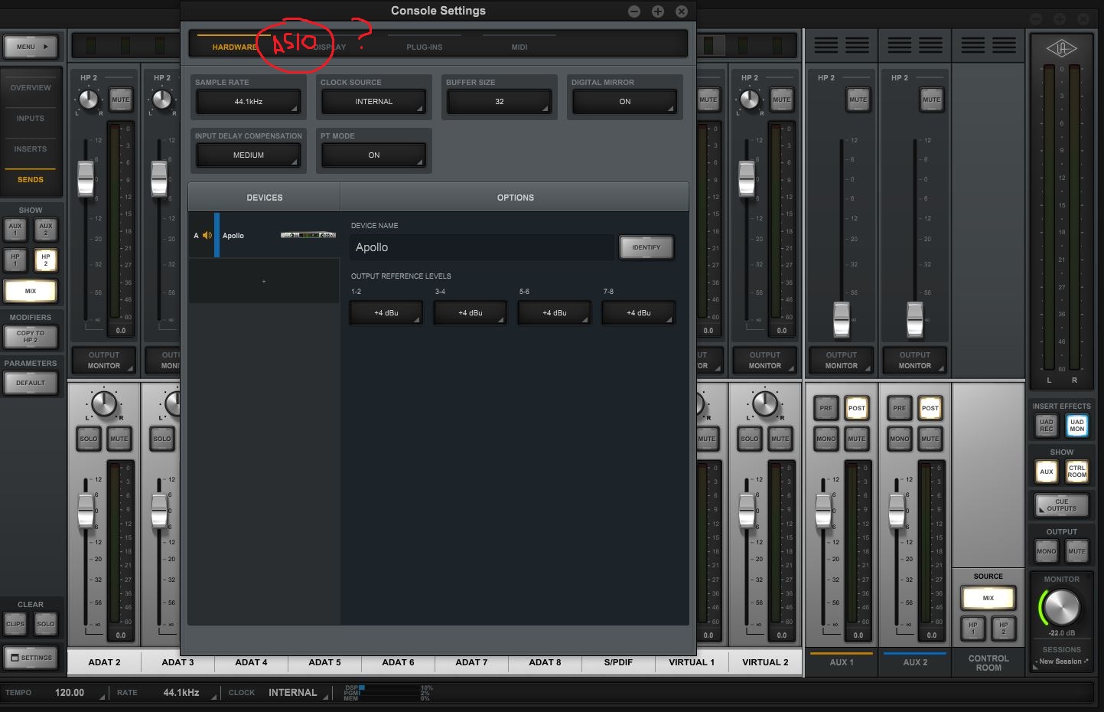Enable UAD MON insert effects
This screenshot has height=712, width=1104.
click(x=1077, y=426)
